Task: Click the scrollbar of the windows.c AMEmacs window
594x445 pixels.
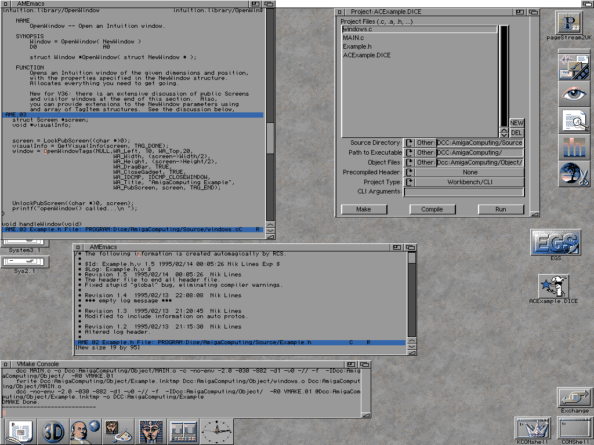Action: tap(270, 115)
